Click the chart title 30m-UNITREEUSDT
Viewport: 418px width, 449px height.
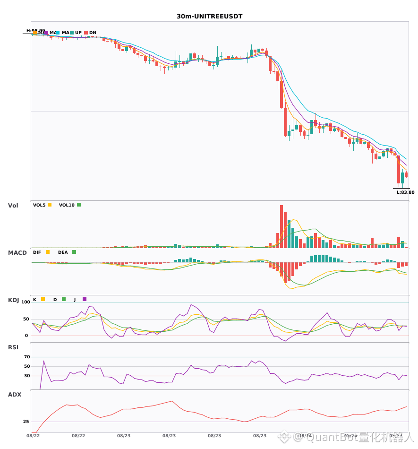[209, 17]
